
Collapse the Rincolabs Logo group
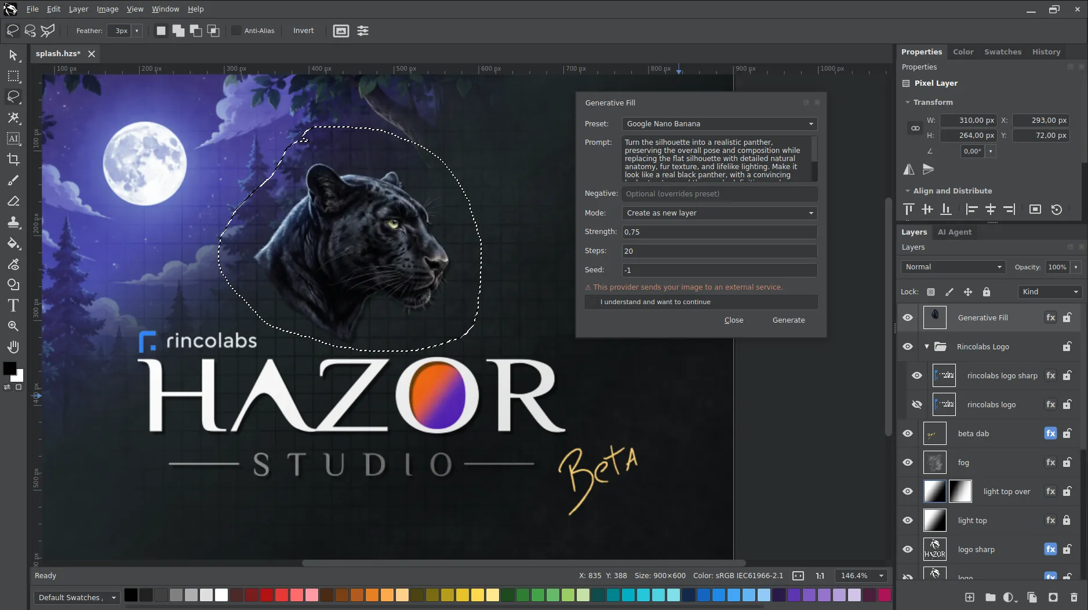click(927, 346)
